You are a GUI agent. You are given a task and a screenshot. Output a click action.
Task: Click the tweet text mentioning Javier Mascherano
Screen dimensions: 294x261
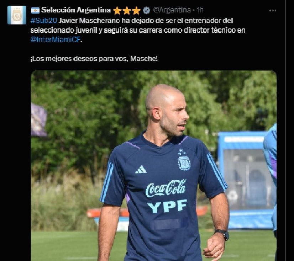pos(138,30)
